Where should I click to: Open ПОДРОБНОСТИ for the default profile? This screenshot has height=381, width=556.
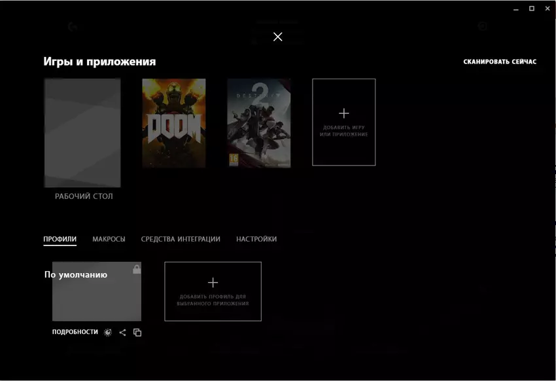coord(75,332)
